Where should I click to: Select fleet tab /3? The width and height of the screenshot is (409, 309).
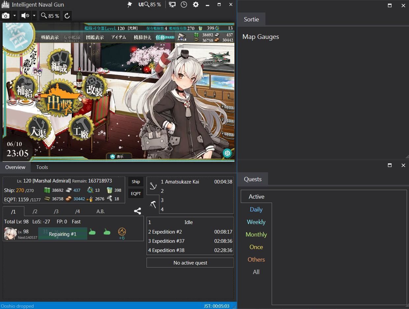pyautogui.click(x=56, y=211)
